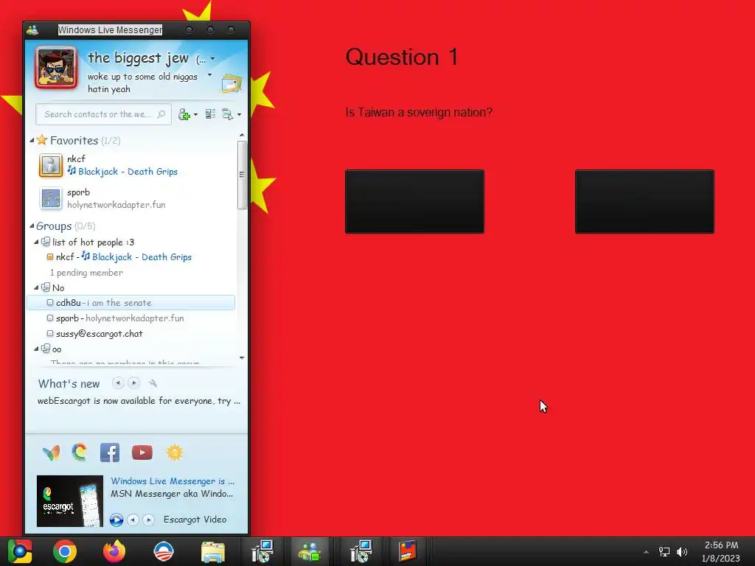This screenshot has width=755, height=566.
Task: Open What's new settings wrench icon
Action: click(153, 383)
